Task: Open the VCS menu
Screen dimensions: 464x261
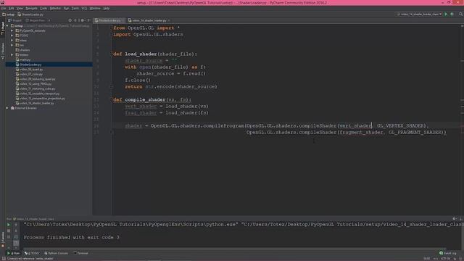Action: (84, 8)
